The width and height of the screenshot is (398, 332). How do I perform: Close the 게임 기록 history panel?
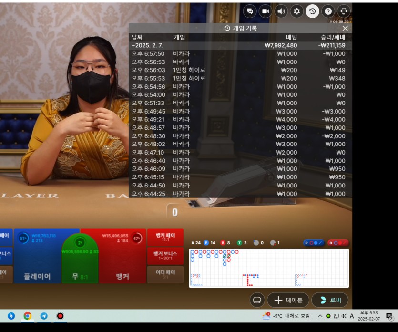[345, 29]
